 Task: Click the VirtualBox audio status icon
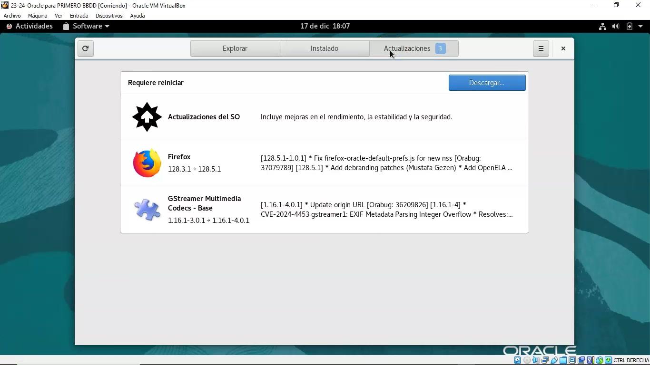pos(536,360)
